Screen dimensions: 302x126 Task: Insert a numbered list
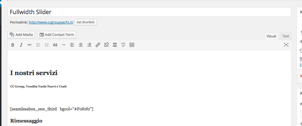coord(47,45)
